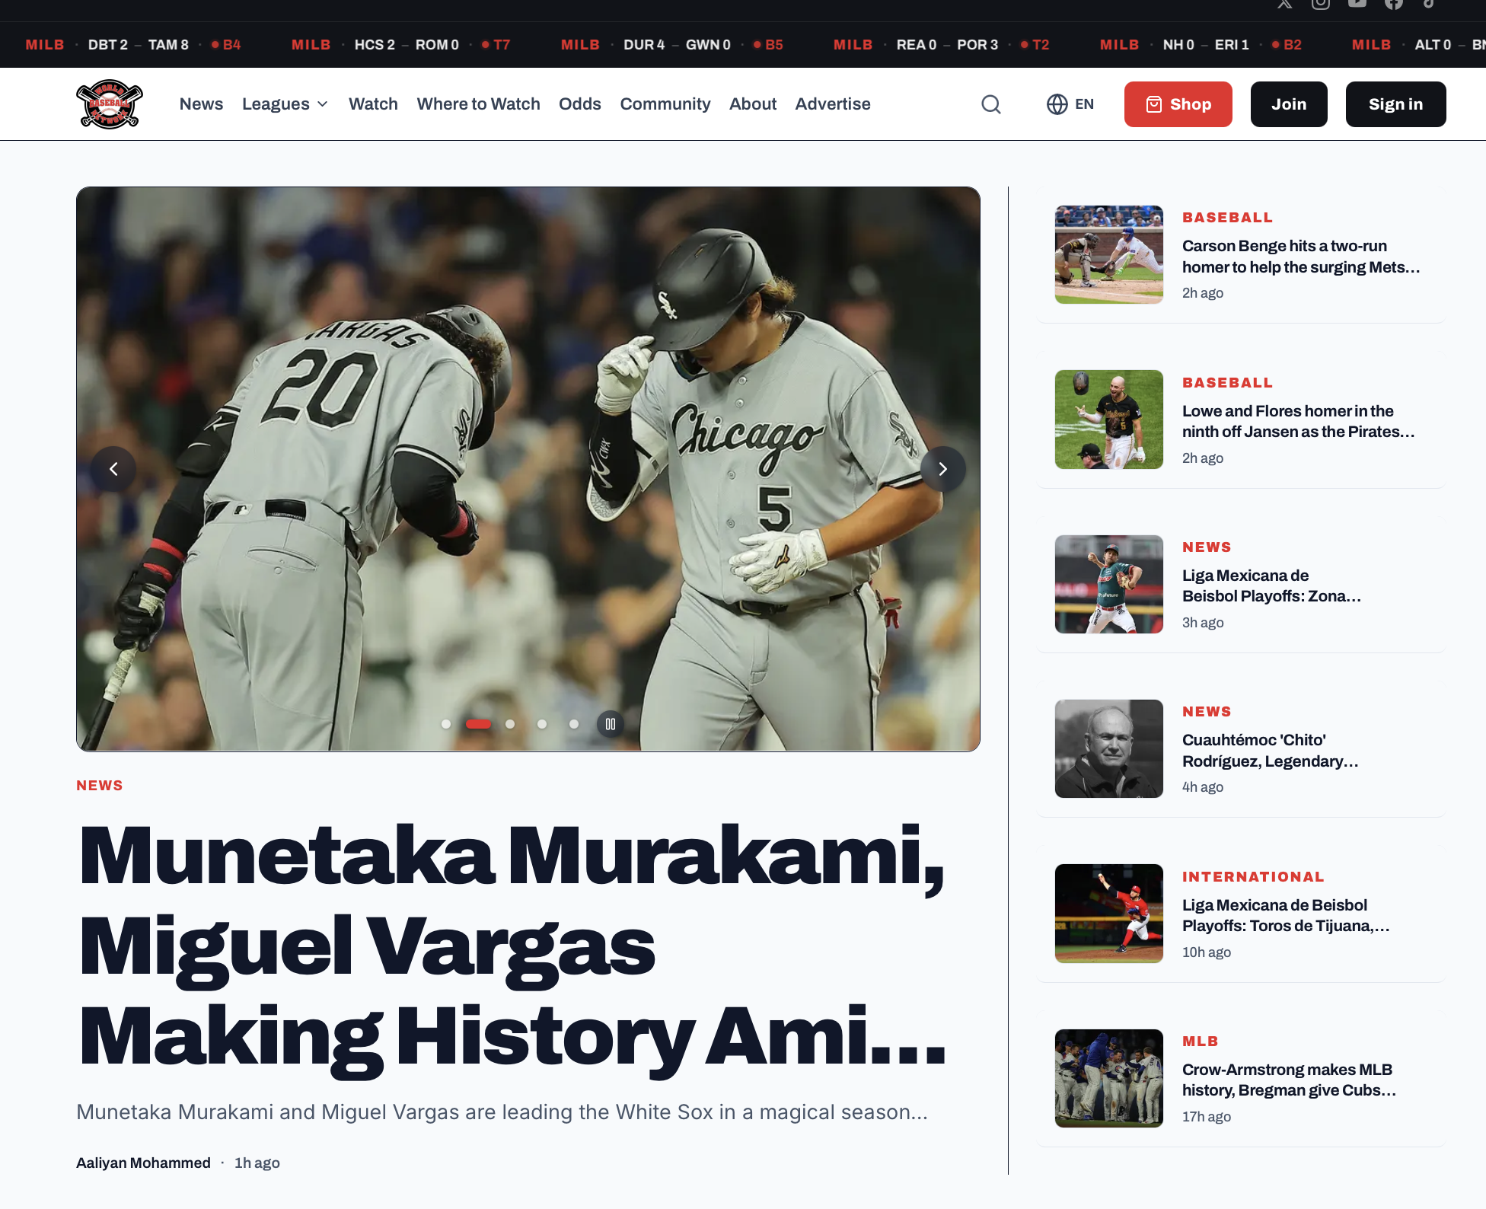This screenshot has width=1486, height=1209.
Task: Click the Sign in button
Action: pos(1396,104)
